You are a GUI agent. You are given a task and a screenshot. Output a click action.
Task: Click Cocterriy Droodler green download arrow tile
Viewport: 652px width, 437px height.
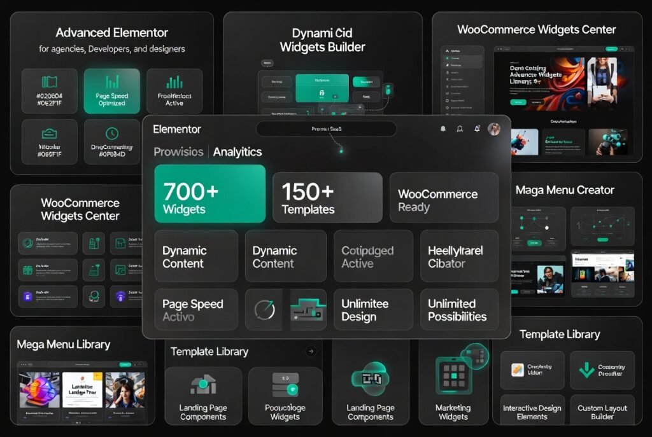pos(602,370)
